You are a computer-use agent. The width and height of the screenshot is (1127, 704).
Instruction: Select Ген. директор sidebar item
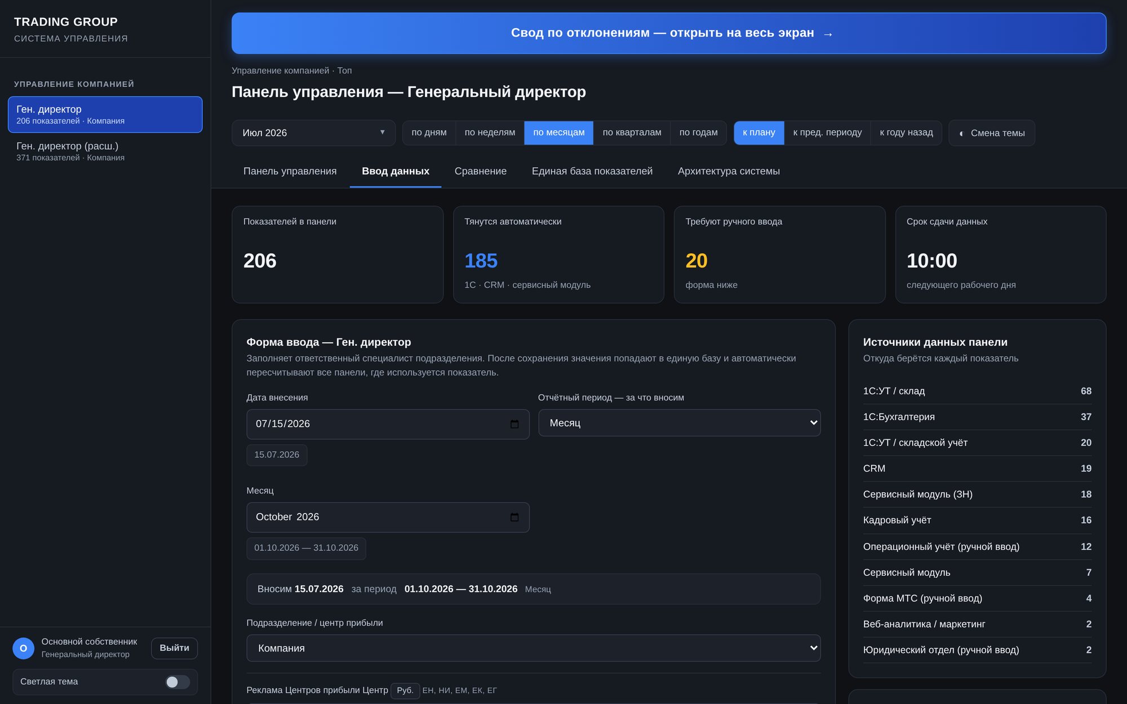(105, 114)
